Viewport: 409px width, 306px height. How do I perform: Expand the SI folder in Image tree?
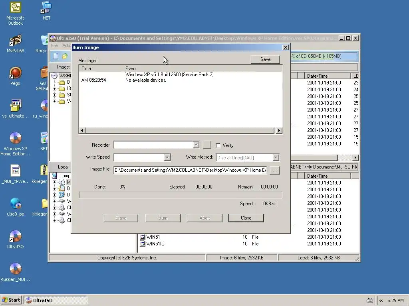54,95
